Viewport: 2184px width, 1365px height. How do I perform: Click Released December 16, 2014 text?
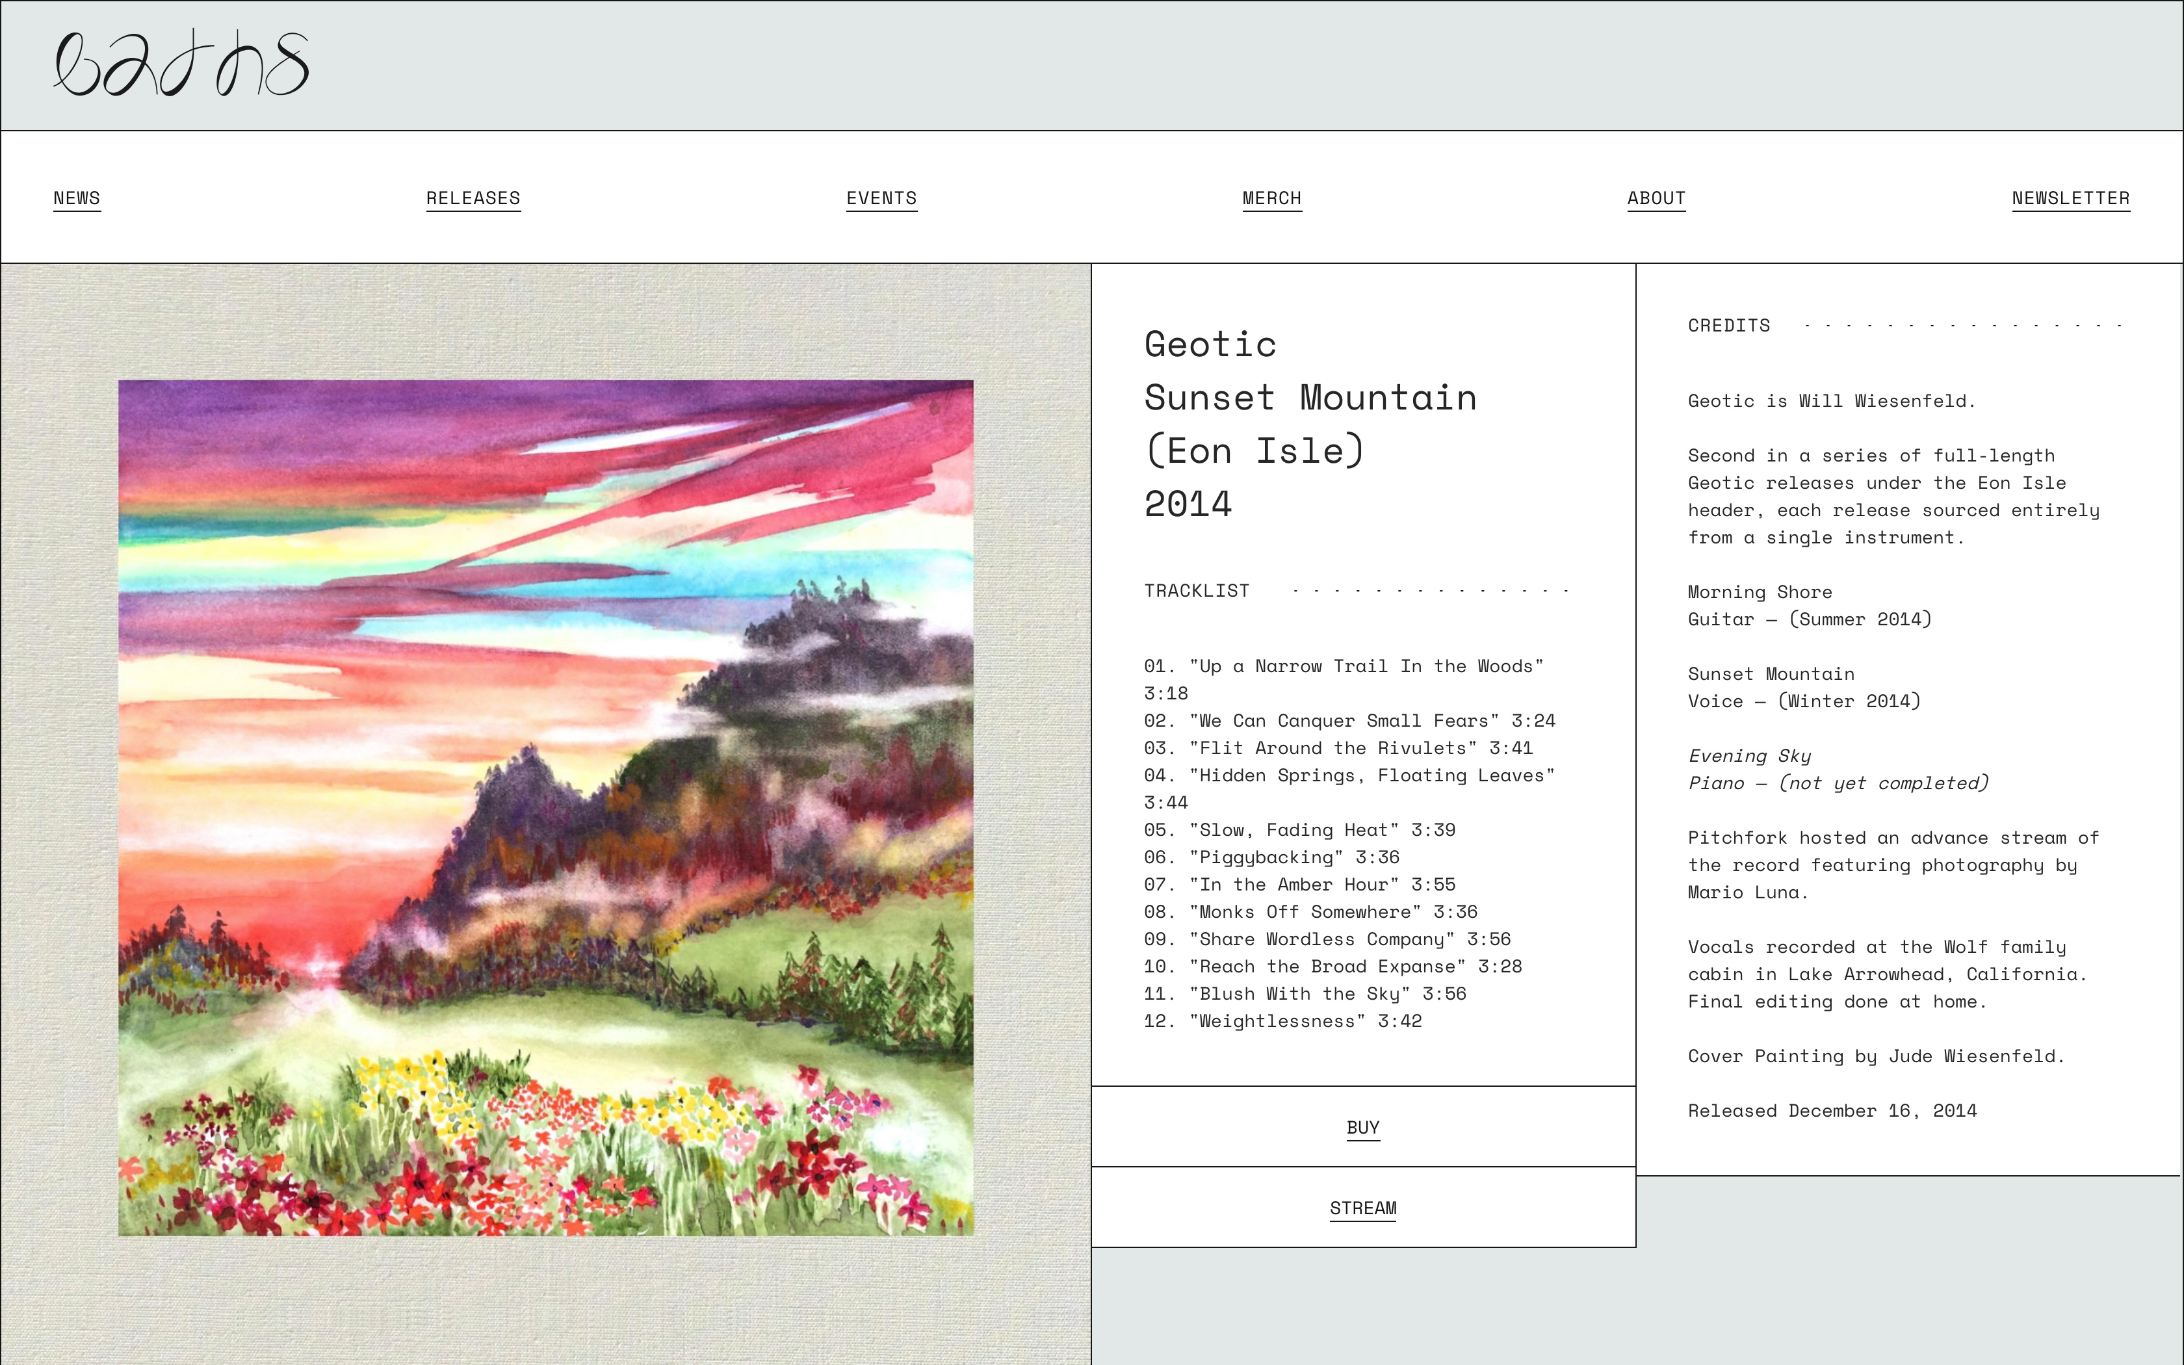pyautogui.click(x=1831, y=1110)
